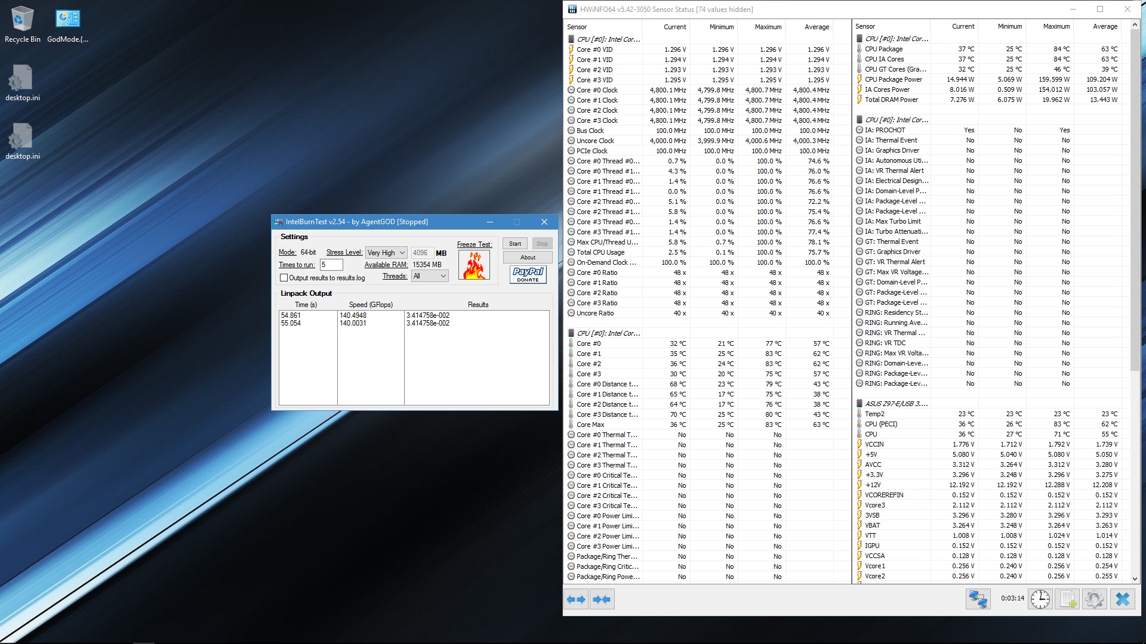Click the left panel Minimum column header

point(714,27)
